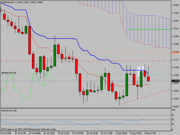Click the 1.7105 price axis label
This screenshot has width=180, height=135.
point(175,75)
